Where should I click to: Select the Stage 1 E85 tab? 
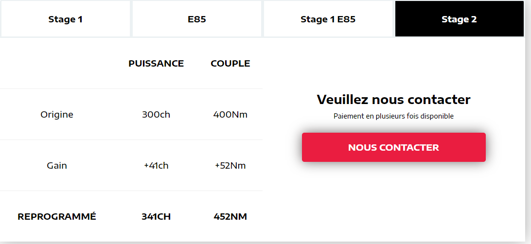point(328,19)
